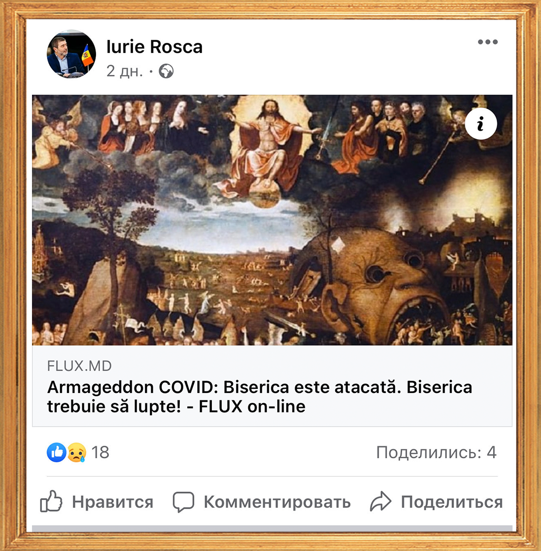Click the crying face reaction icon
This screenshot has width=541, height=551.
76,452
